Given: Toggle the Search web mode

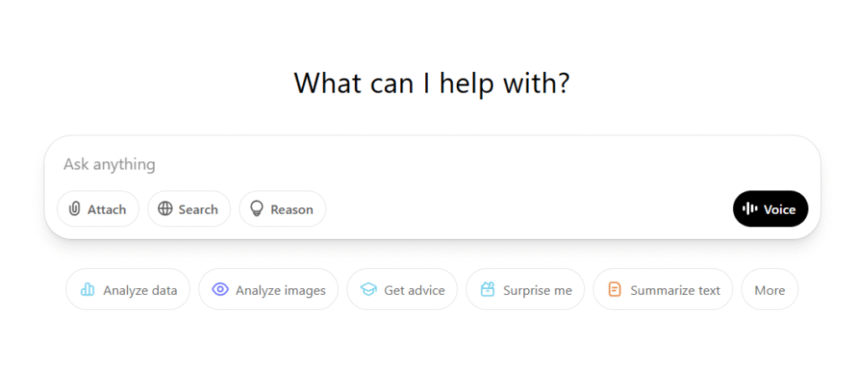Looking at the screenshot, I should (189, 209).
